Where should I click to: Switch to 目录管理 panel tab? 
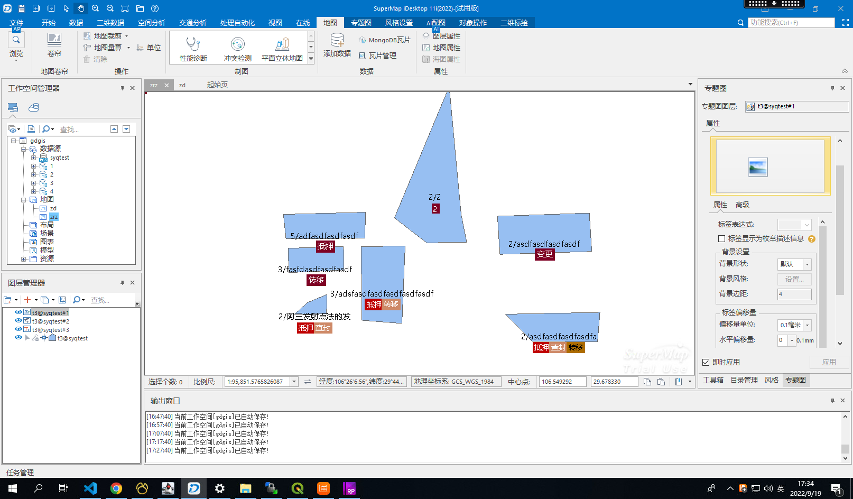[744, 380]
